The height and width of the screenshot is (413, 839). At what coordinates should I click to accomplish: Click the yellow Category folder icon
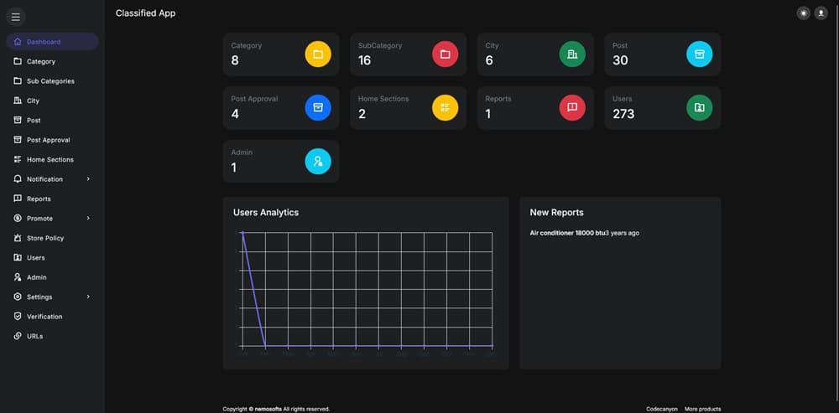click(x=318, y=54)
